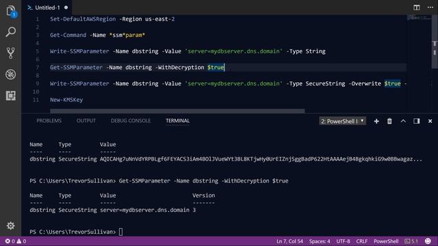Viewport: 438px width, 246px height.
Task: Click the PowerShell version 5.1 indicator
Action: point(411,241)
